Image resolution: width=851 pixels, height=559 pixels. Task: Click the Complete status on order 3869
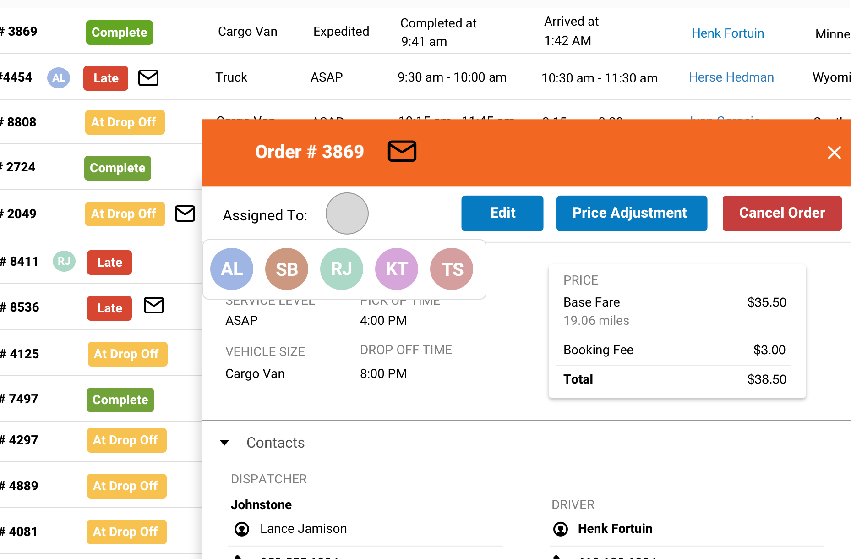[120, 33]
